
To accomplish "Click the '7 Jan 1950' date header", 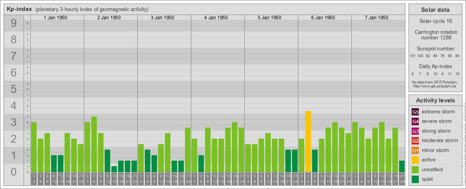I will coord(376,18).
